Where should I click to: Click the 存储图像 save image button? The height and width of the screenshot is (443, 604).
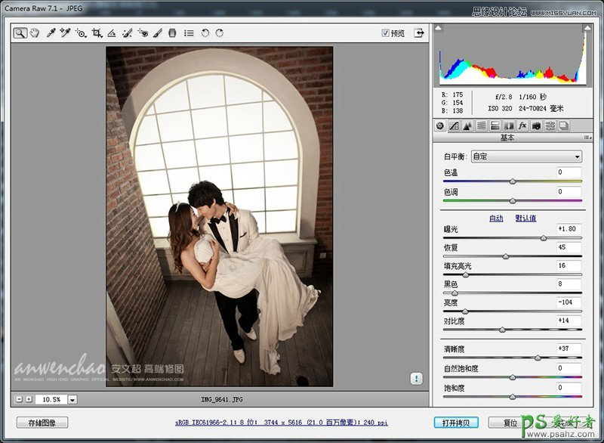coord(42,423)
